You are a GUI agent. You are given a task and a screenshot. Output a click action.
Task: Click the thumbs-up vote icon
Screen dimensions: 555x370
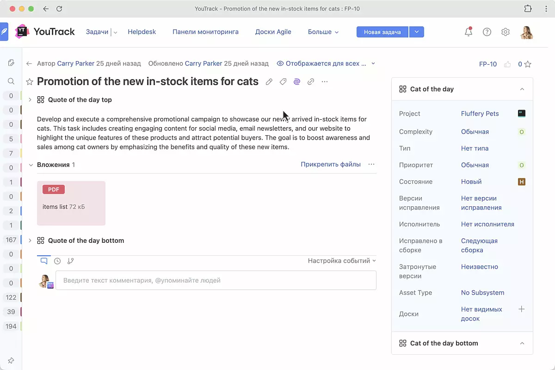508,64
